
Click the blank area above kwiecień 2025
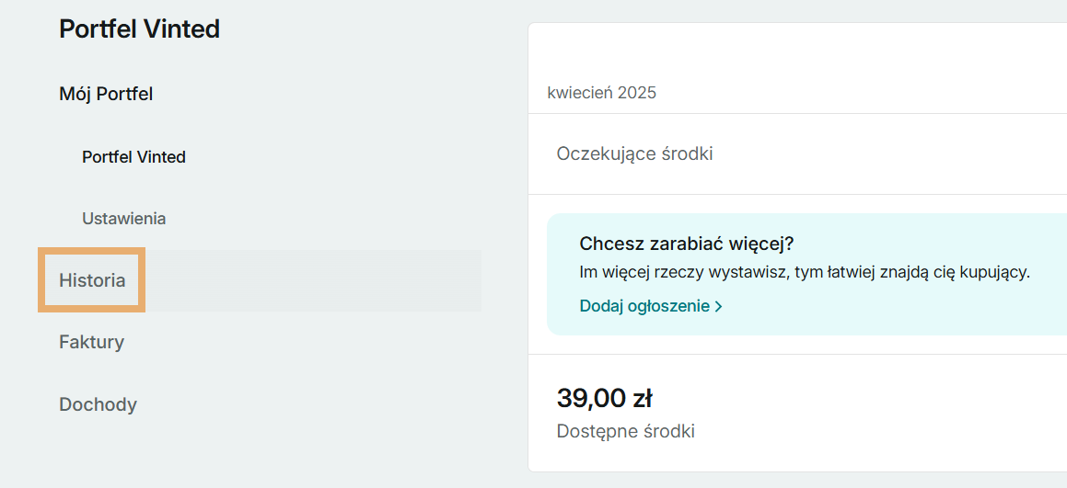(x=792, y=51)
